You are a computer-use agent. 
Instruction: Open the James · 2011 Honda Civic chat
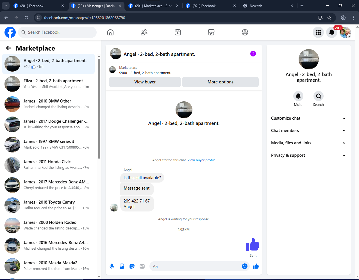pos(48,165)
